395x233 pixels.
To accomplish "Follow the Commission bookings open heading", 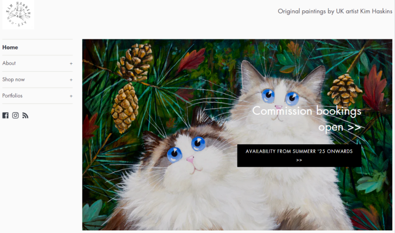I will click(x=306, y=119).
